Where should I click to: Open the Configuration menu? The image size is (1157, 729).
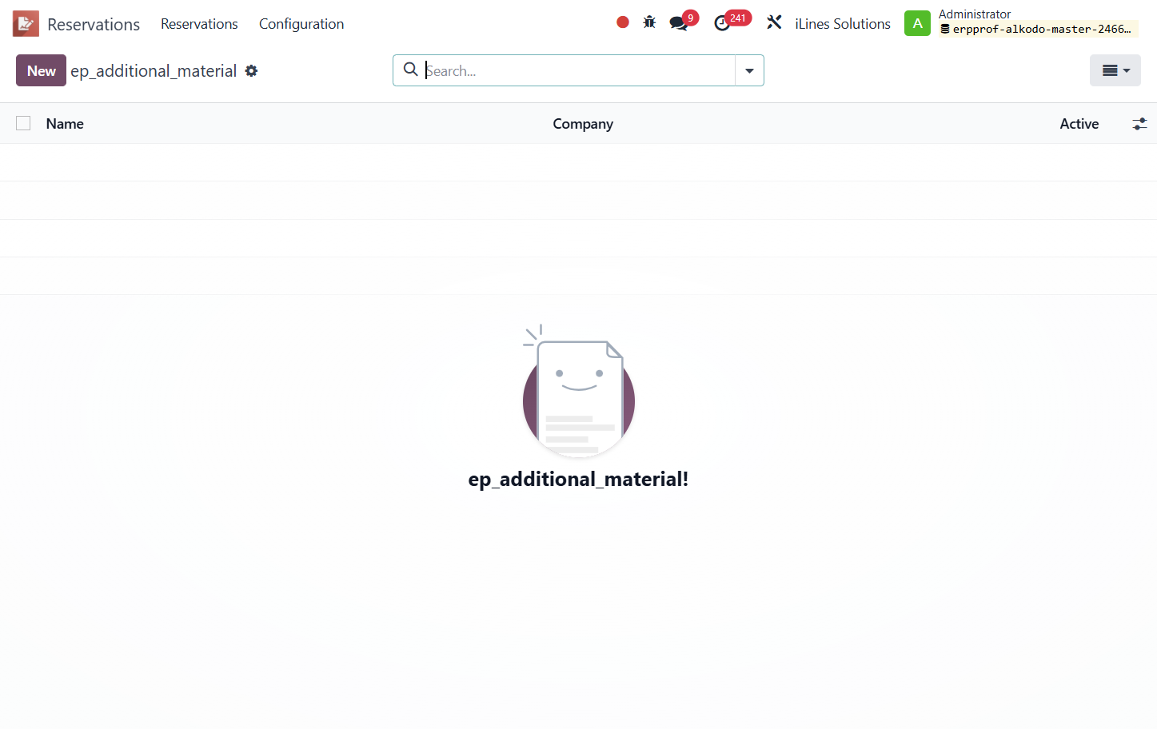click(x=301, y=24)
